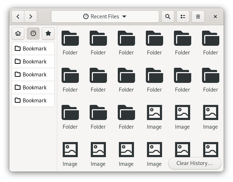
Task: Open the middle (third) Bookmark in the sidebar
Action: [33, 75]
